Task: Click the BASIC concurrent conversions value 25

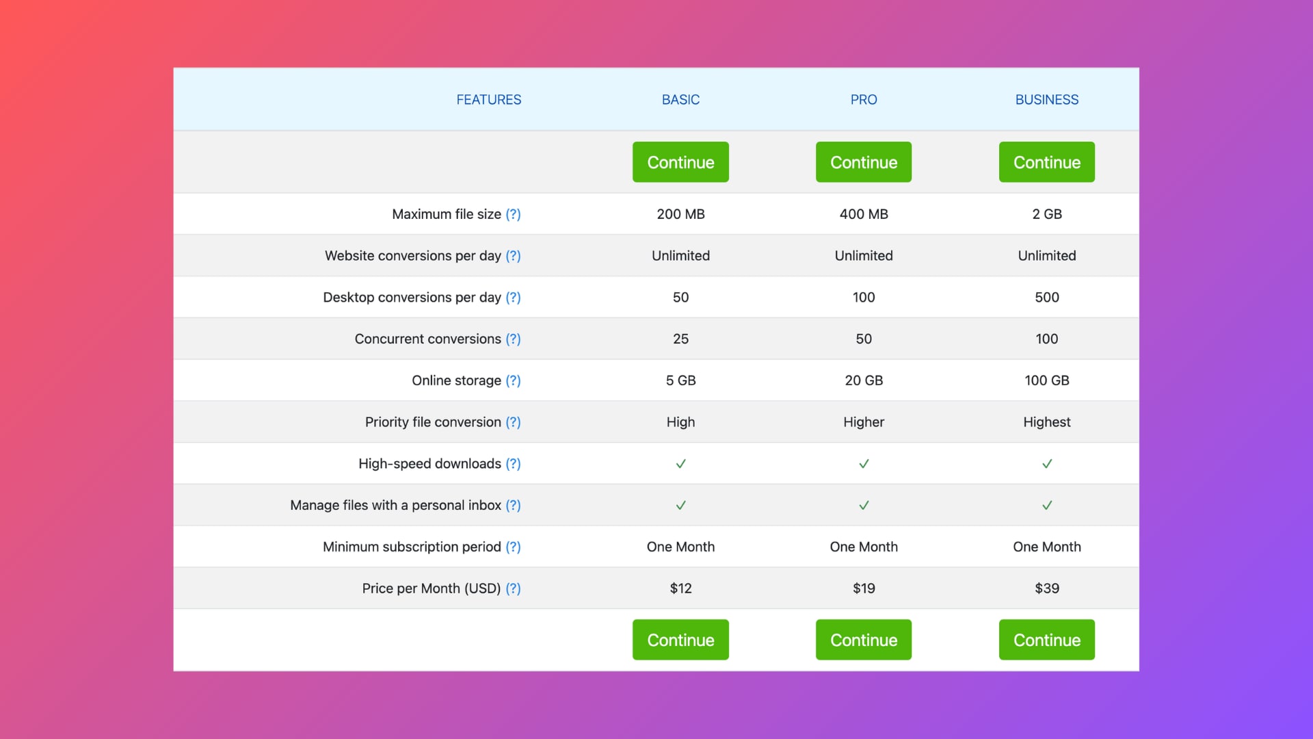Action: pos(680,339)
